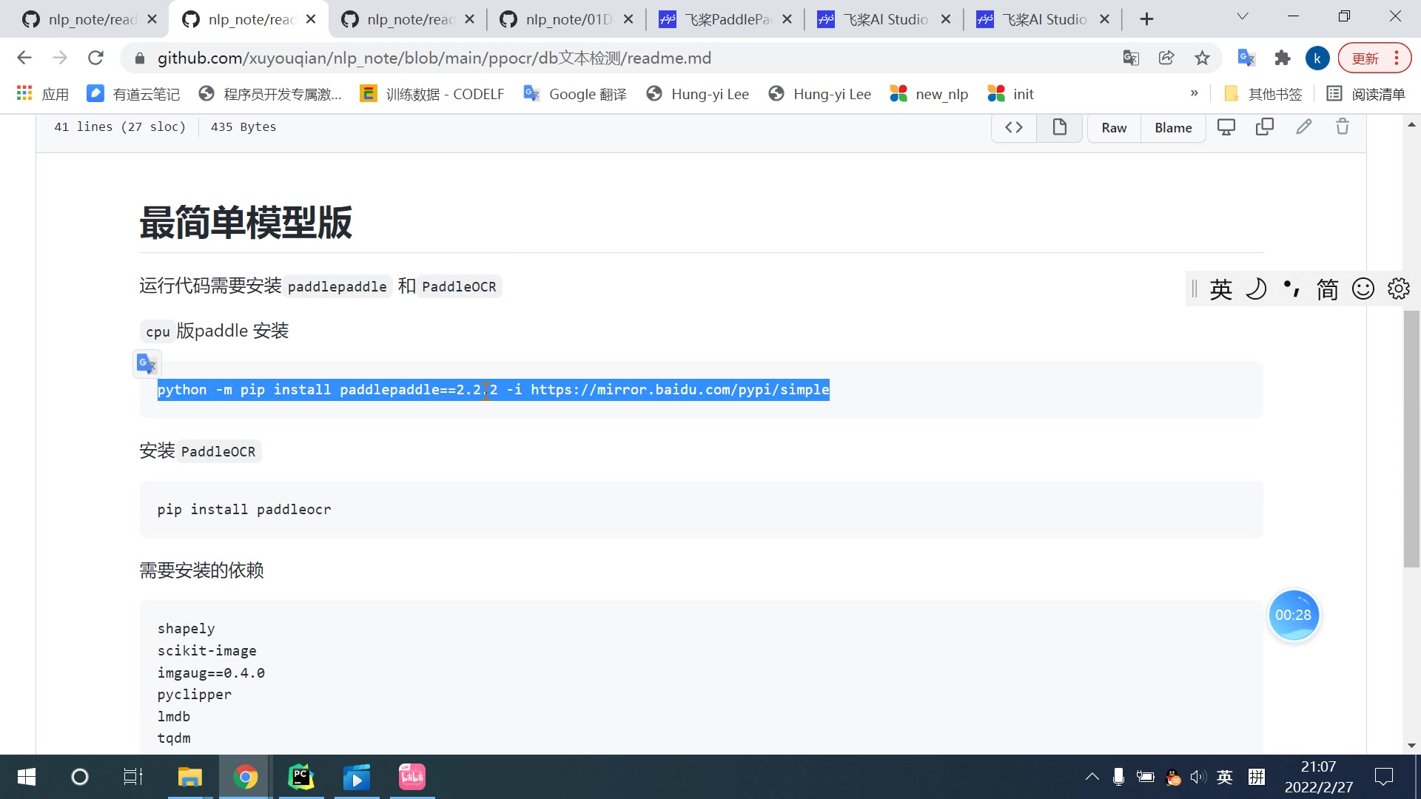This screenshot has width=1421, height=799.
Task: Go forward in browser history
Action: pyautogui.click(x=60, y=58)
